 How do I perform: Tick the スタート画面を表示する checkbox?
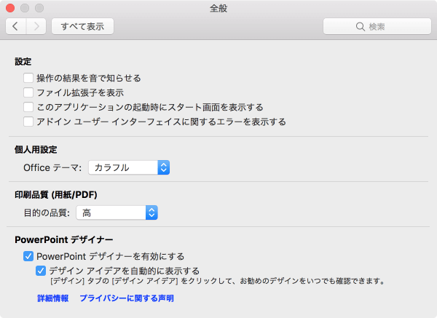click(28, 107)
